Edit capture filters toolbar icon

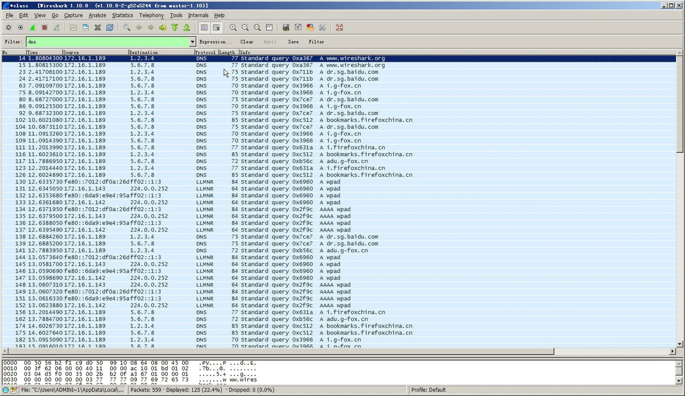[286, 28]
